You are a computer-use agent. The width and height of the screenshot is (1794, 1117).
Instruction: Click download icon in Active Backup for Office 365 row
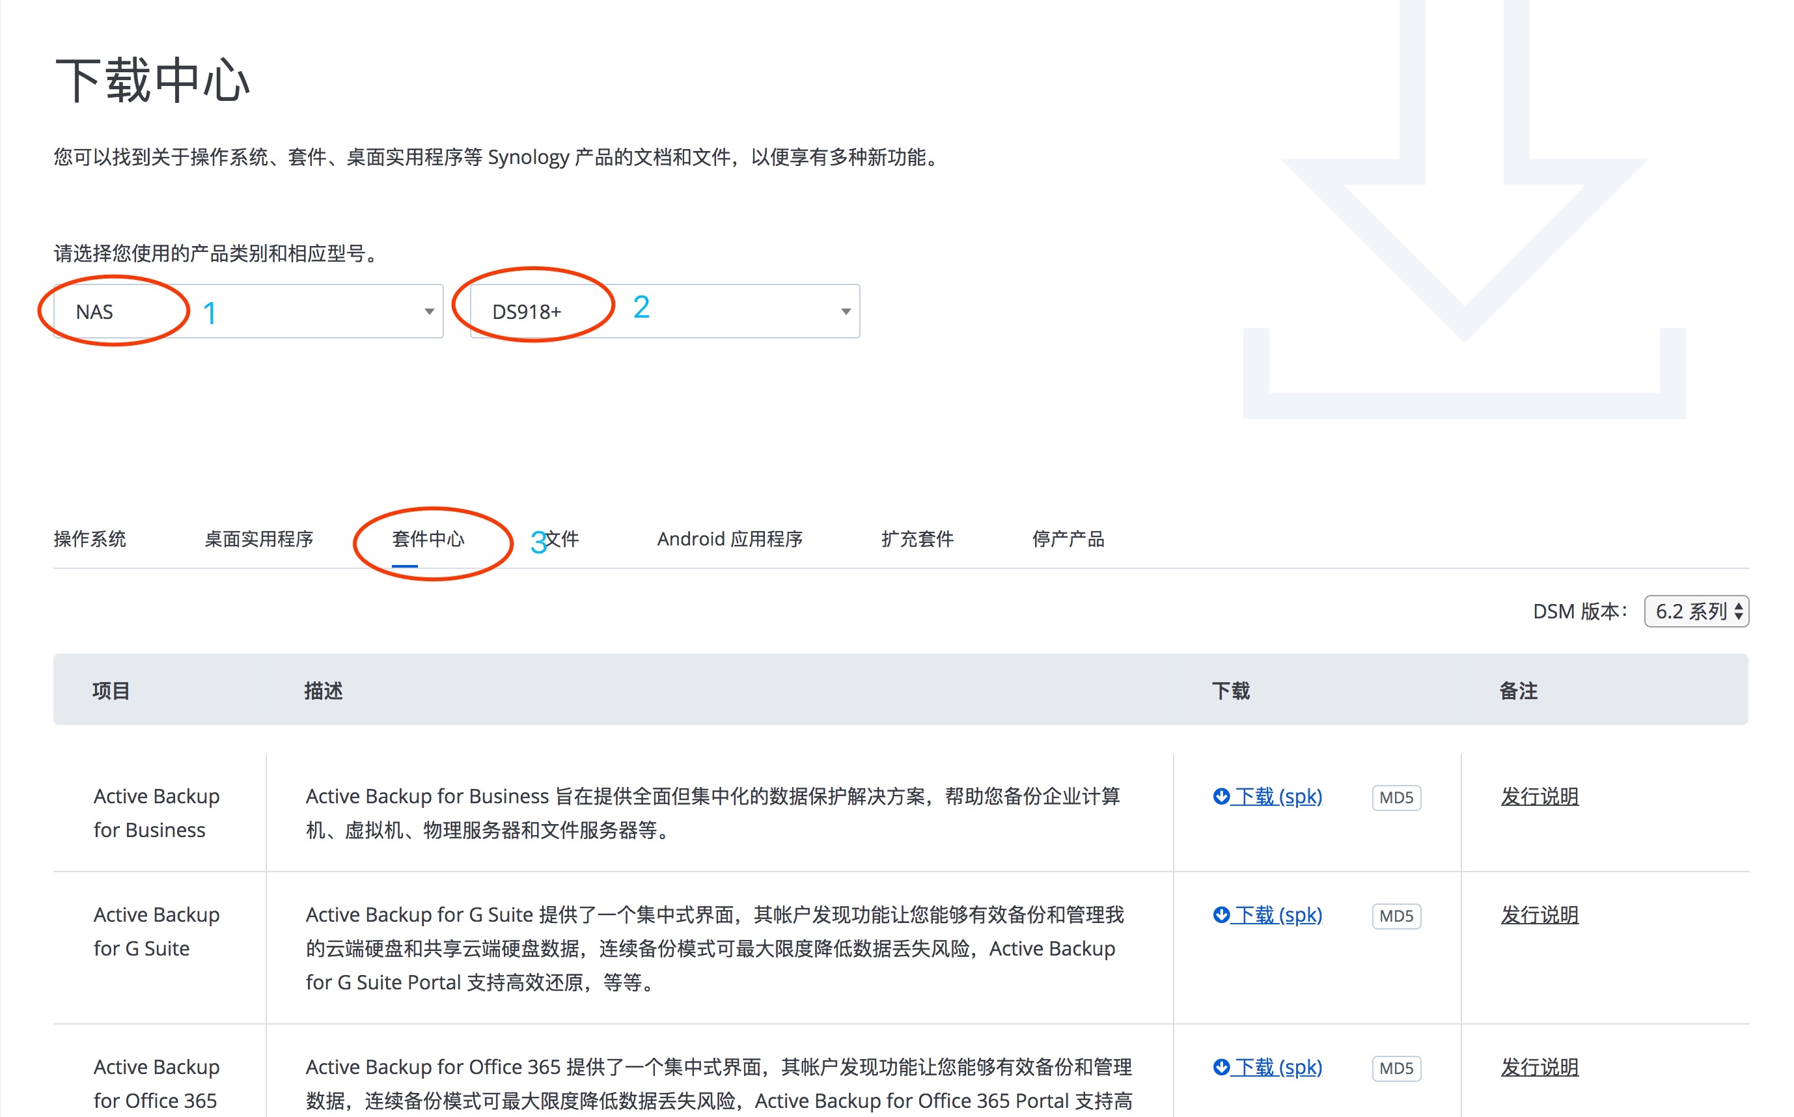1222,1066
